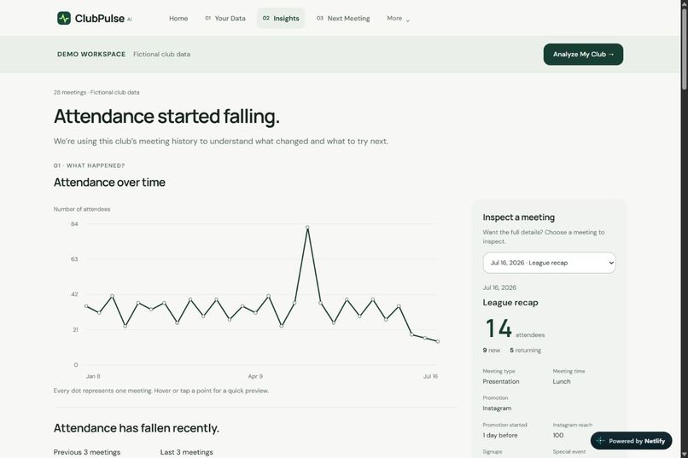
Task: Open the Home nav item
Action: tap(178, 19)
